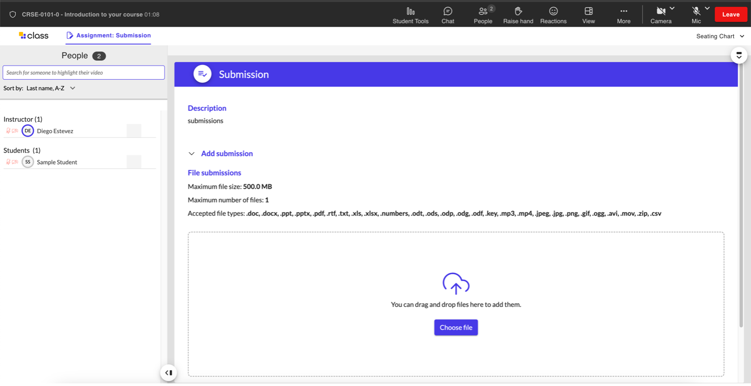751x386 pixels.
Task: Open the Reactions menu
Action: [553, 15]
